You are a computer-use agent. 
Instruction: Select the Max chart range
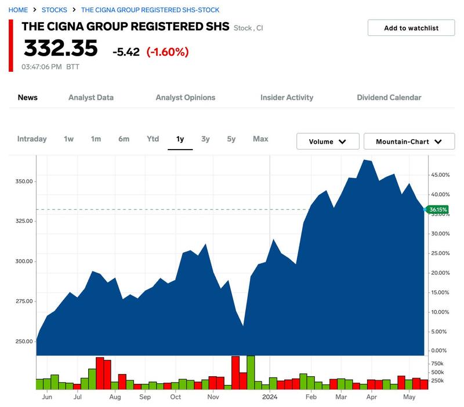[x=260, y=139]
